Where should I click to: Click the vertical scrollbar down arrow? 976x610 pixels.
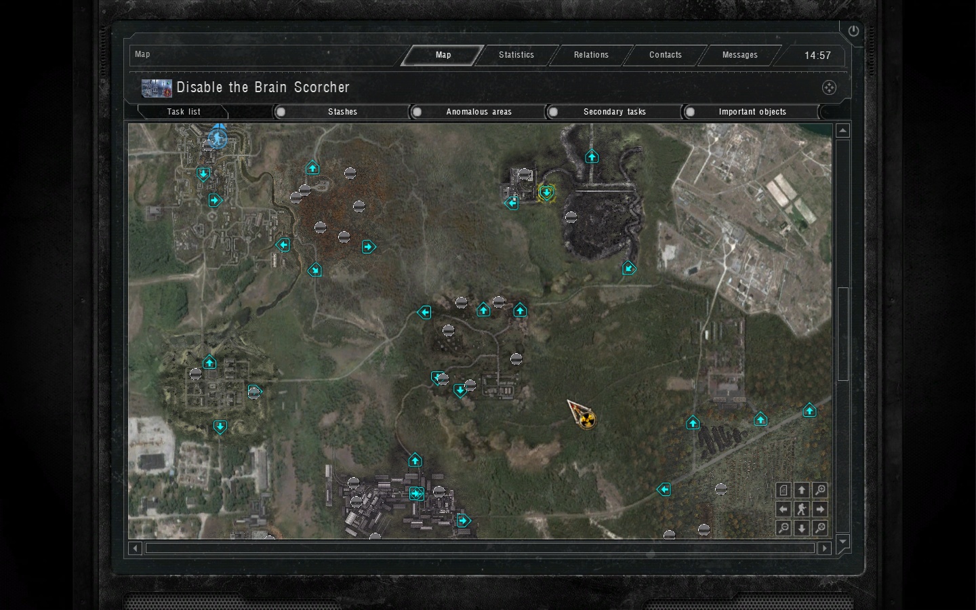[x=842, y=541]
